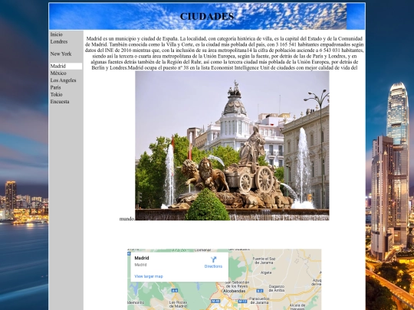
Task: Open the Inicio page link
Action: click(56, 34)
